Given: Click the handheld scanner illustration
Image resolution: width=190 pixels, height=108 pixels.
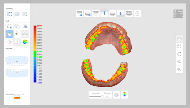Looking at the screenshot, I should tap(15, 95).
